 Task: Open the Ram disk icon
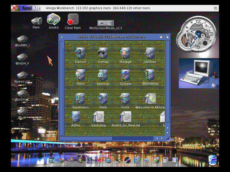[x=37, y=21]
